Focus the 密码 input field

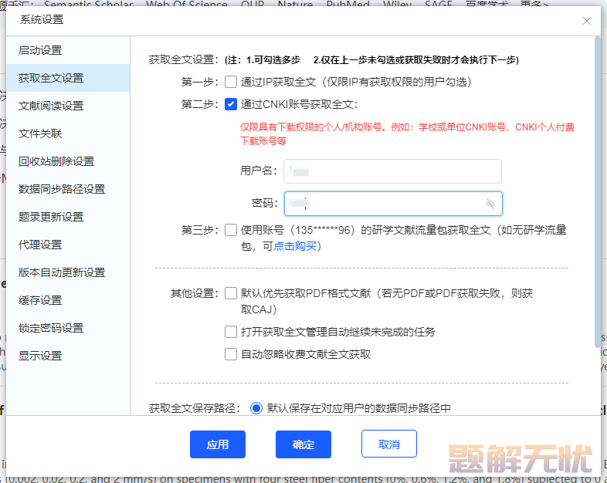coord(393,204)
